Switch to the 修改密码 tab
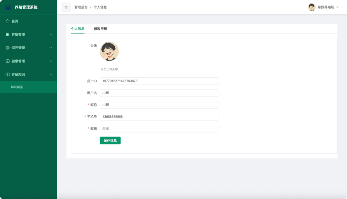Screen dimensions: 347x199 [x=100, y=29]
